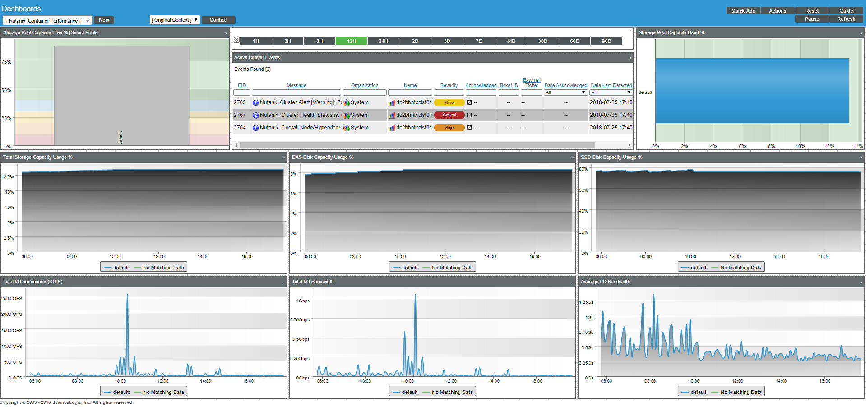This screenshot has height=407, width=866.
Task: Click the device graph icon for event 2764
Action: 392,128
